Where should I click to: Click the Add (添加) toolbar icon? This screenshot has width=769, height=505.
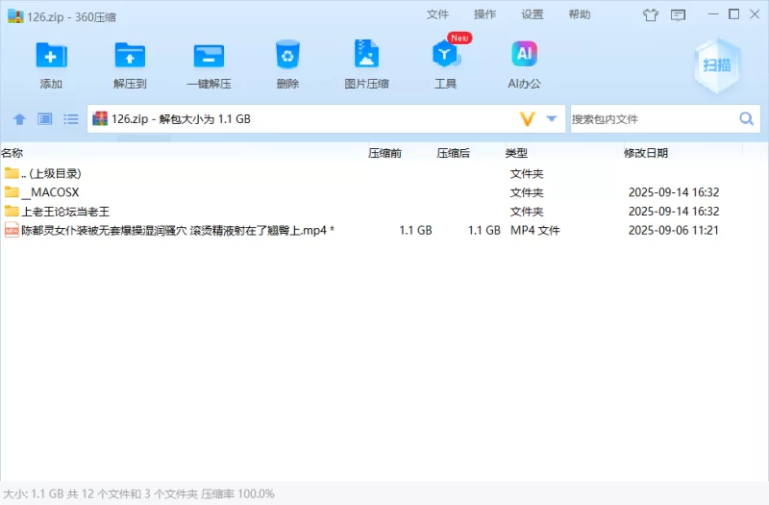pos(51,56)
